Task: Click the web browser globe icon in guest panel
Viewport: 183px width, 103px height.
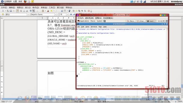Action: point(105,21)
